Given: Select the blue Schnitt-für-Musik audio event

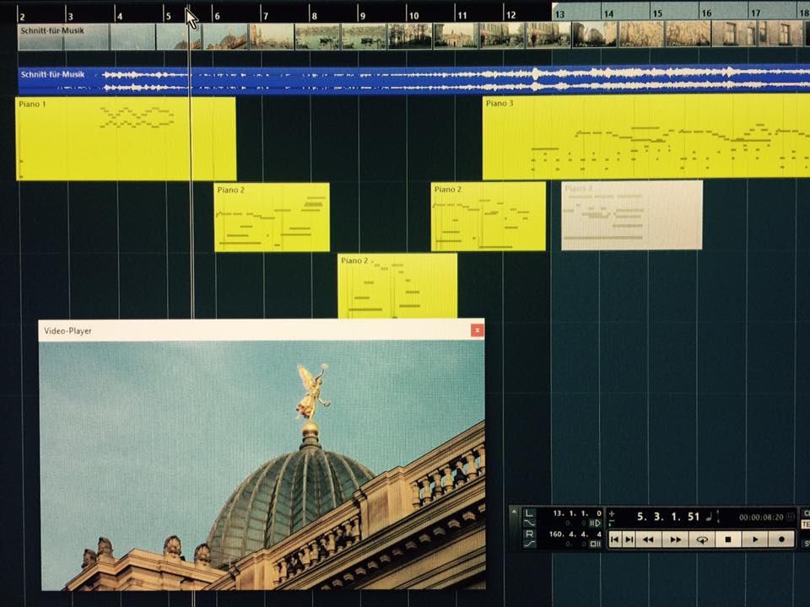Looking at the screenshot, I should (413, 81).
